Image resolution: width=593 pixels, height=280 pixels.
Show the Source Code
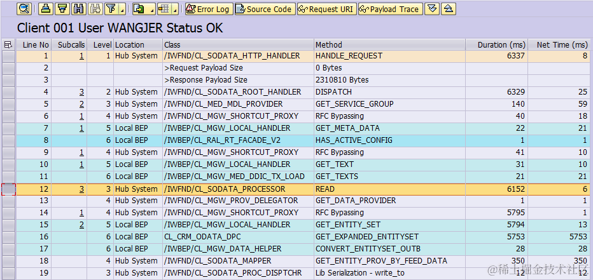(265, 9)
